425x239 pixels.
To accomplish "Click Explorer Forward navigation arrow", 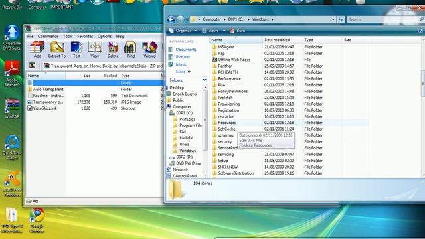I will point(181,19).
